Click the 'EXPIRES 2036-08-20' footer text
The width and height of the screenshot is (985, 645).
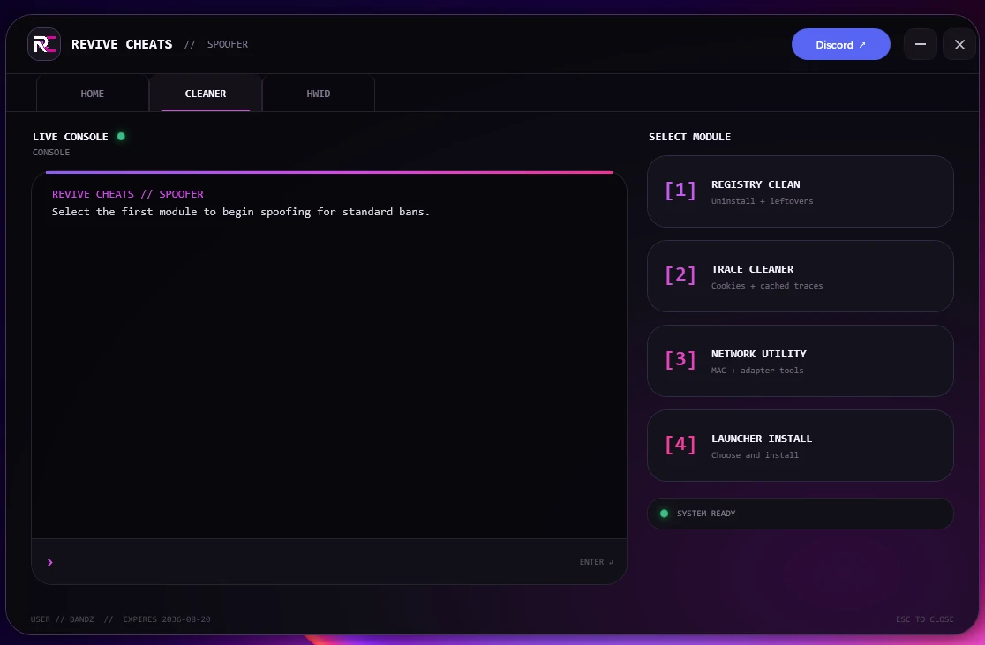point(167,619)
